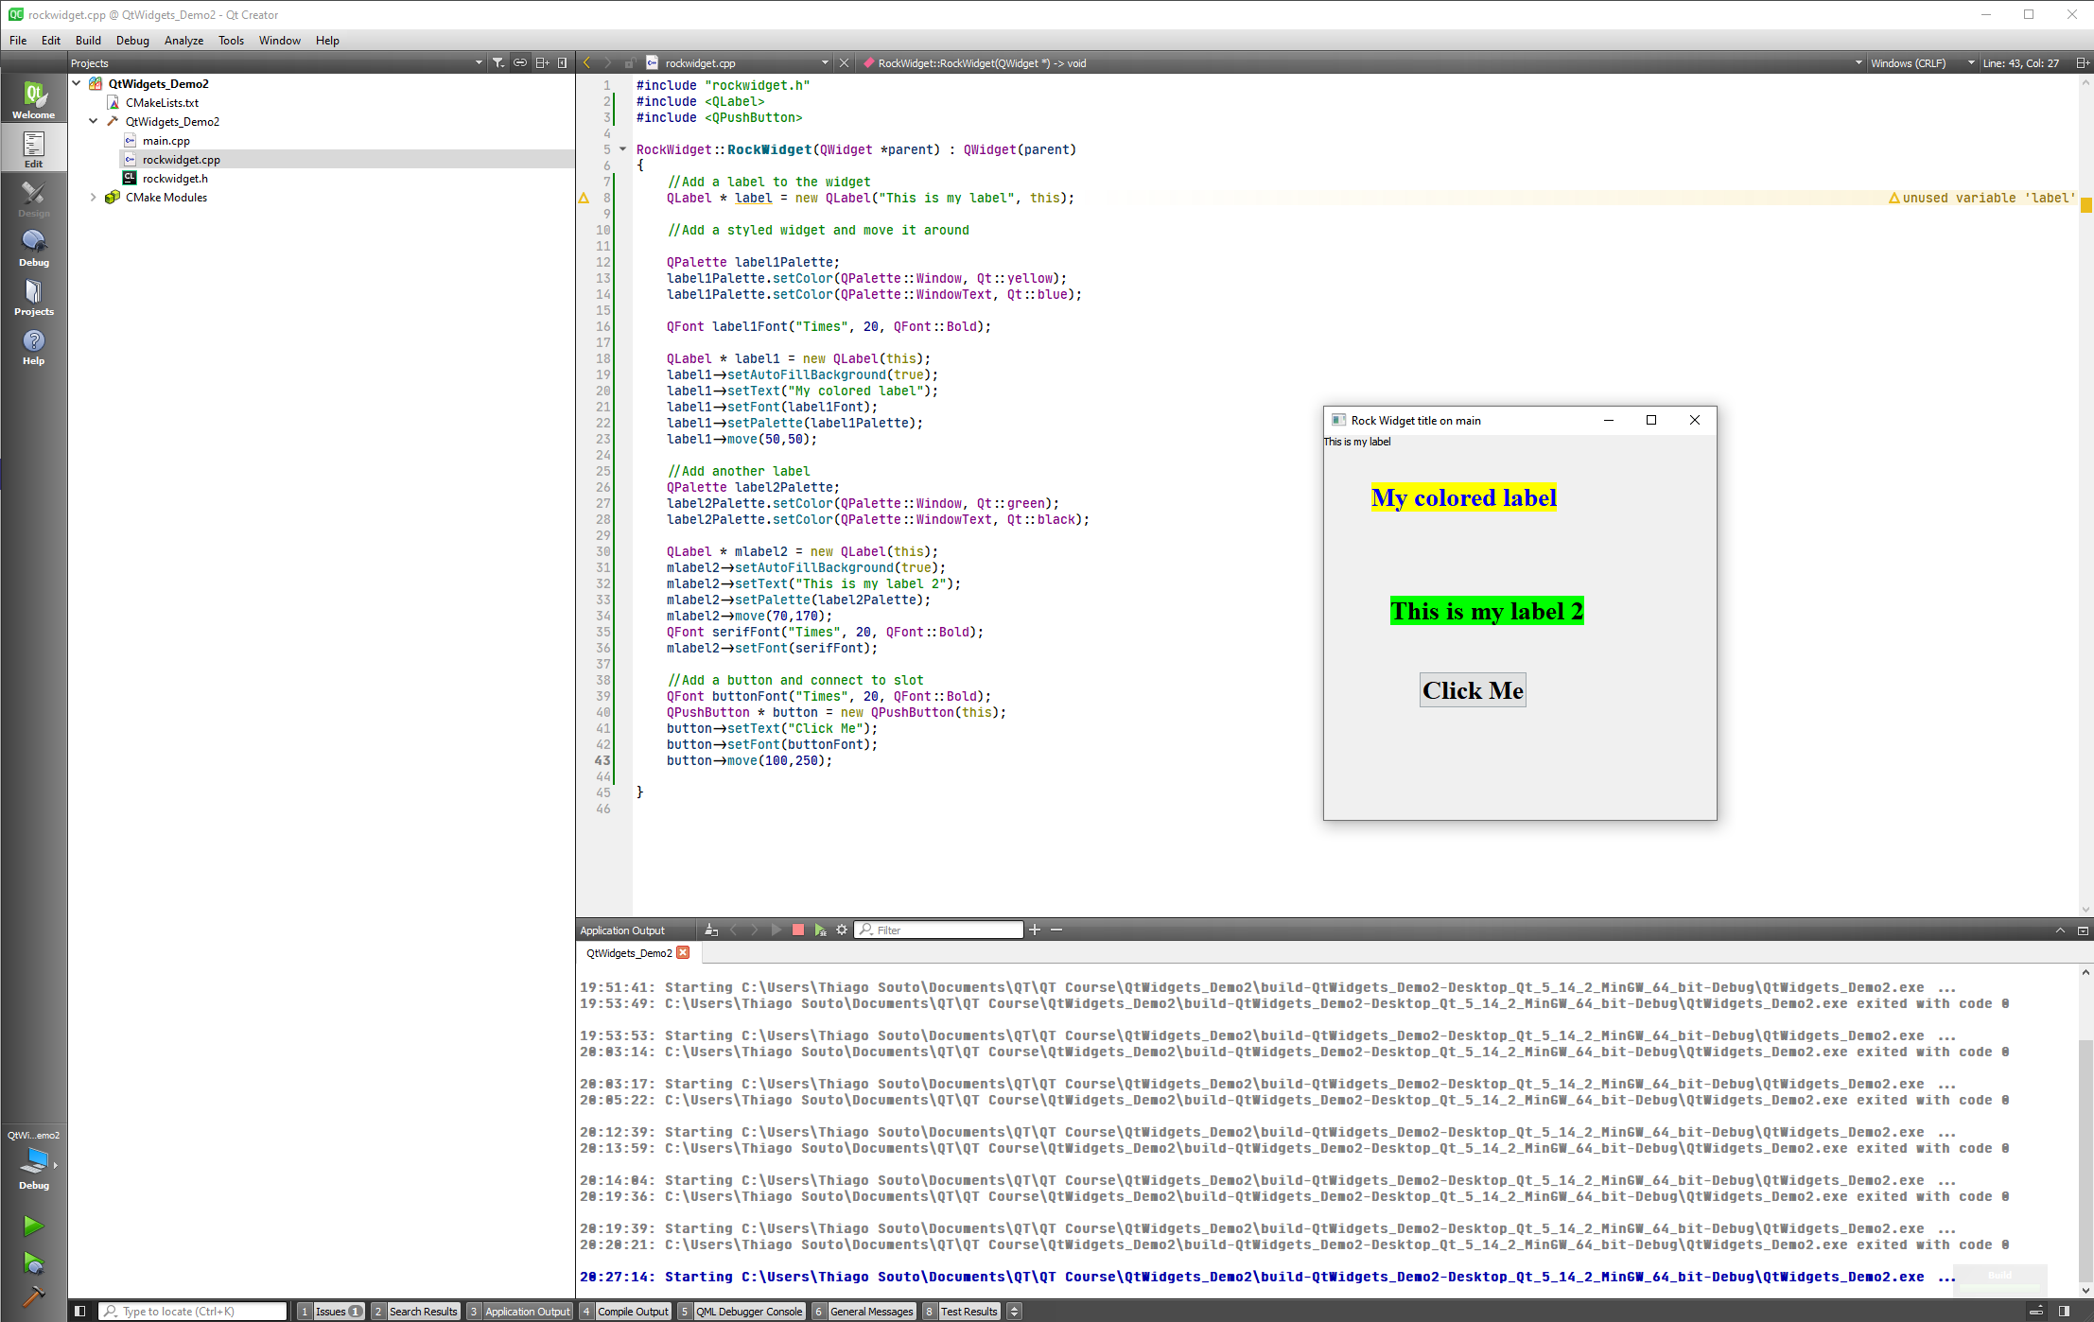Open the Projects mode in sidebar
The height and width of the screenshot is (1322, 2094).
pos(33,297)
